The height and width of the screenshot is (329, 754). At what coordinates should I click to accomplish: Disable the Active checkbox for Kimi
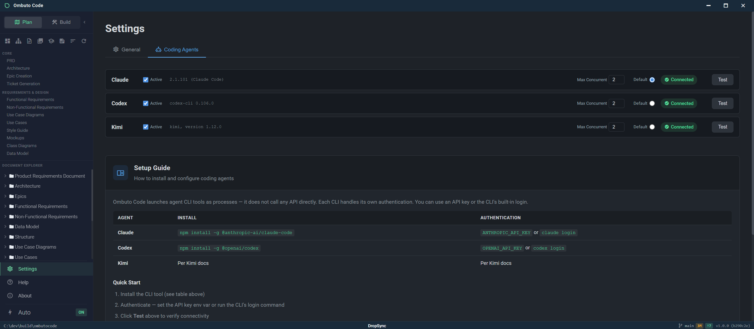146,127
